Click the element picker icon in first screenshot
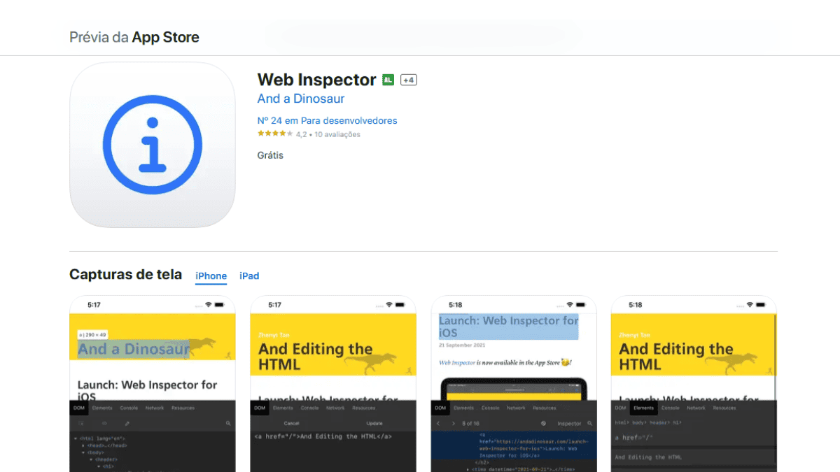This screenshot has width=840, height=472. point(81,424)
